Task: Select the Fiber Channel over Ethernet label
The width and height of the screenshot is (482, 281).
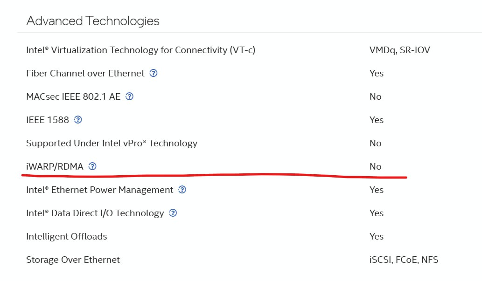Action: [85, 73]
